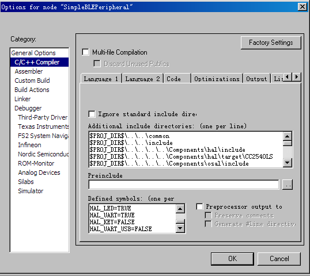The width and height of the screenshot is (310, 276).
Task: Switch to Language 2 tab
Action: point(142,79)
